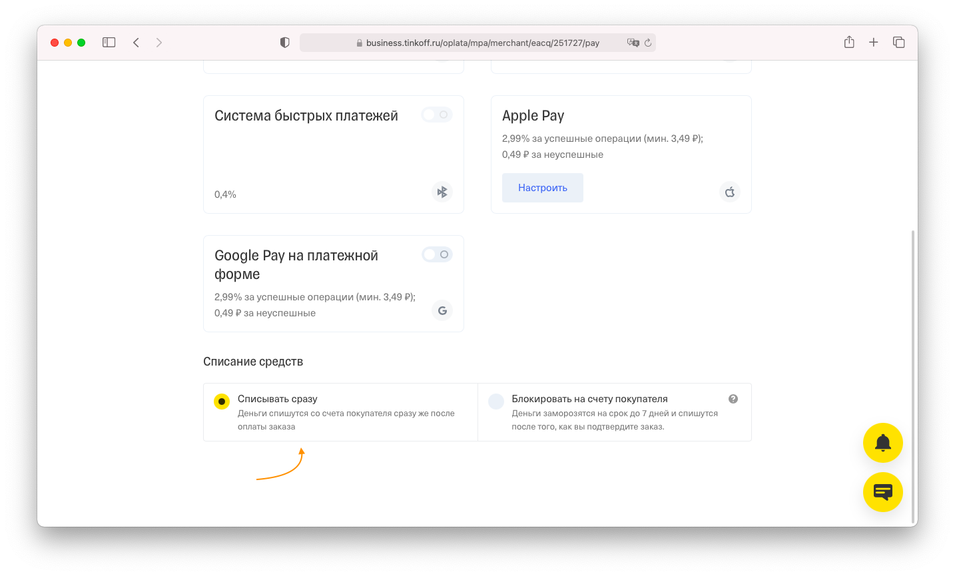Viewport: 955px width, 576px height.
Task: Reload the page with the refresh icon
Action: click(x=648, y=43)
